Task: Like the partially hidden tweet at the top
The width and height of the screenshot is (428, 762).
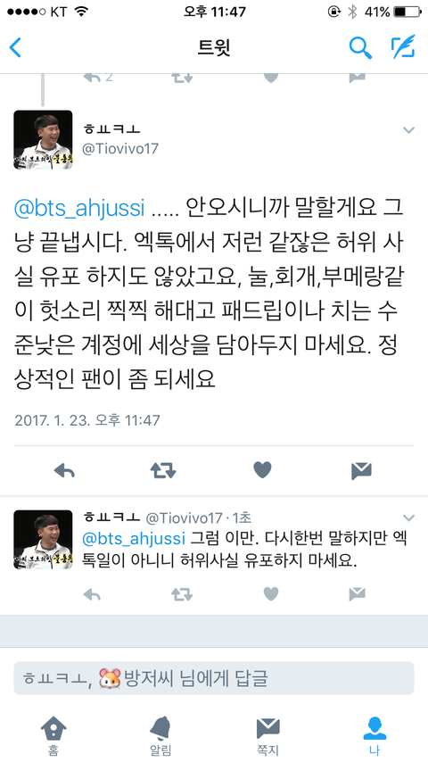Action: tap(271, 77)
